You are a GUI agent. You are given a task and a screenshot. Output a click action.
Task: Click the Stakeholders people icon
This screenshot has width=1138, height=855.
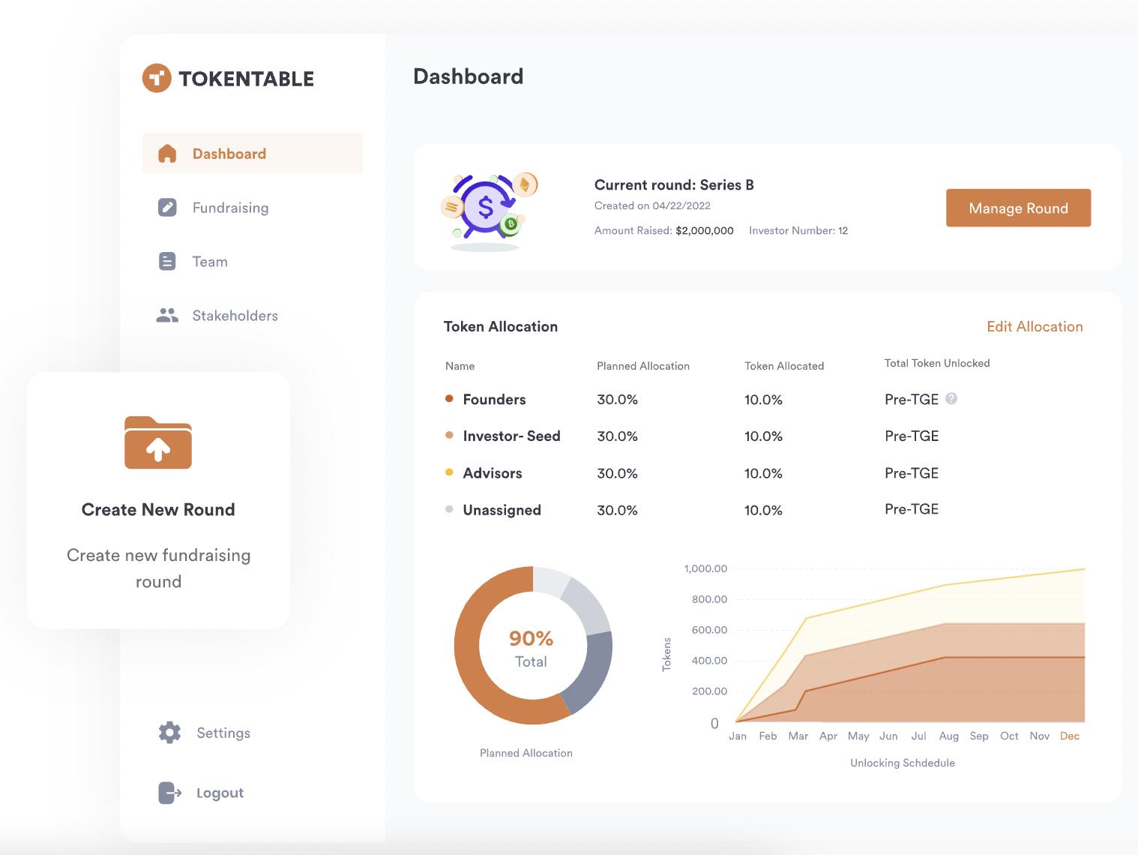point(167,316)
